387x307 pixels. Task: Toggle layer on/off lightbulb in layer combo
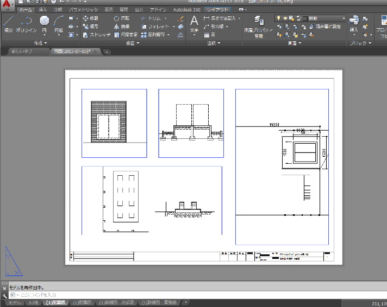coord(278,18)
